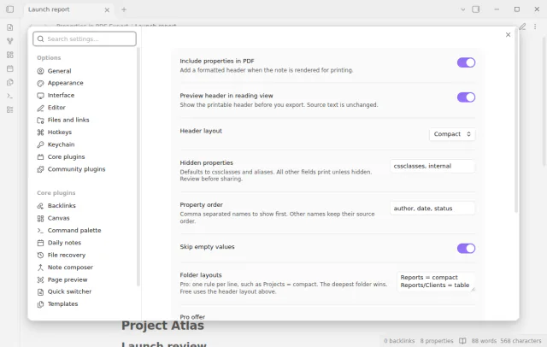The image size is (547, 347).
Task: Open templates icon in left ribbon
Action: coord(10,82)
